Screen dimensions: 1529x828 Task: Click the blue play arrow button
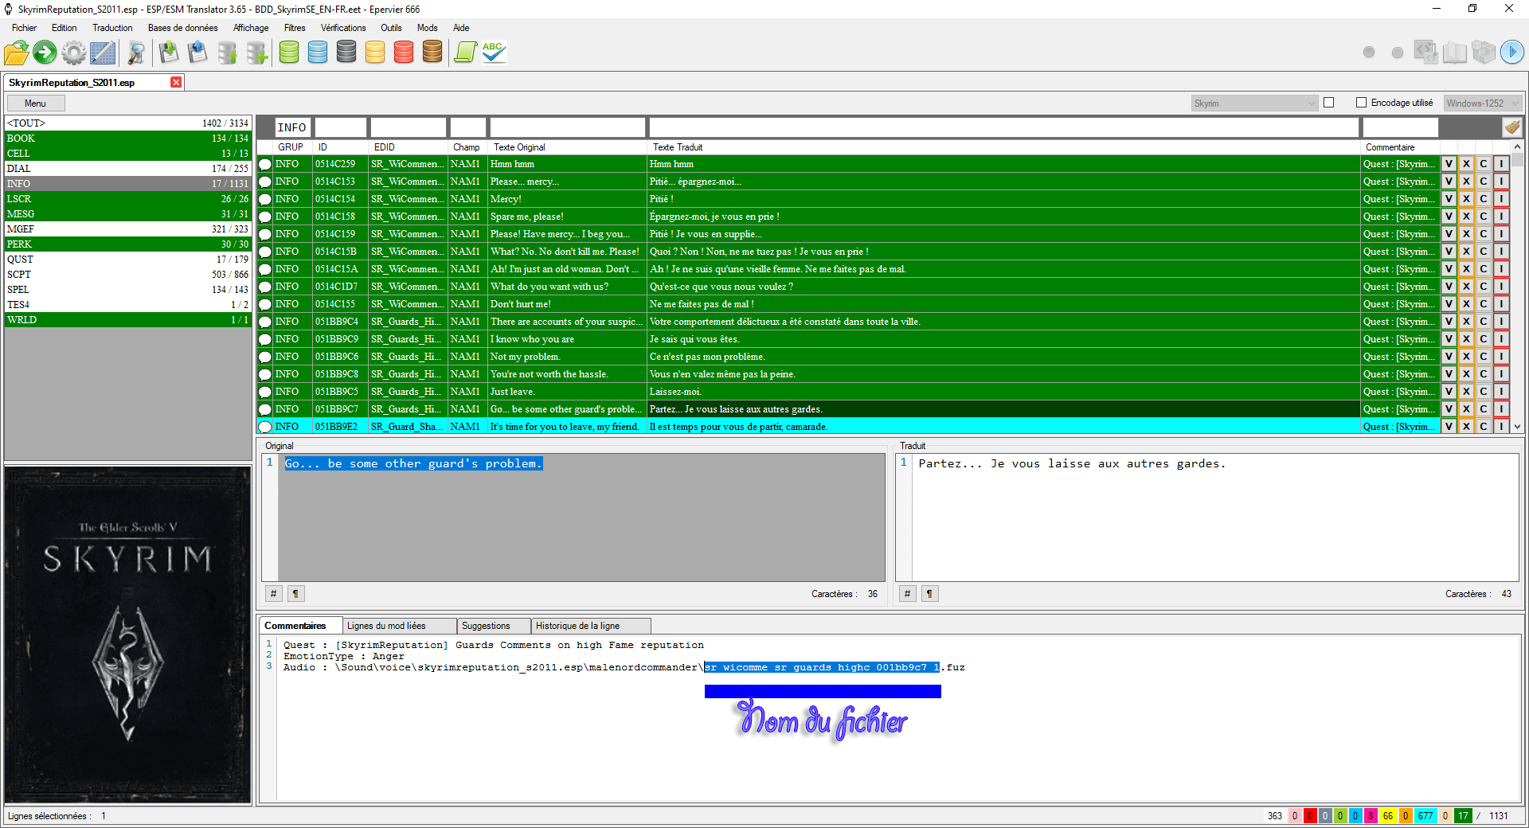1512,53
